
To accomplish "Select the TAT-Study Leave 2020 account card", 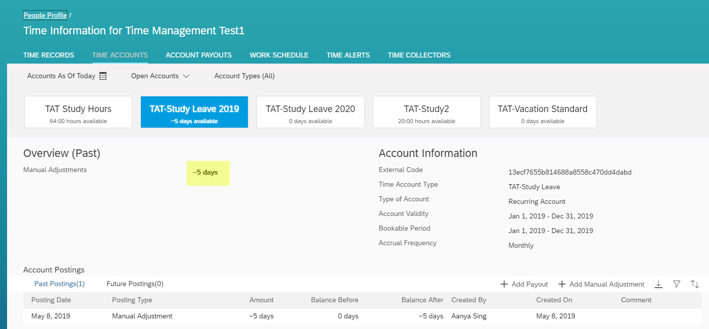I will point(311,112).
